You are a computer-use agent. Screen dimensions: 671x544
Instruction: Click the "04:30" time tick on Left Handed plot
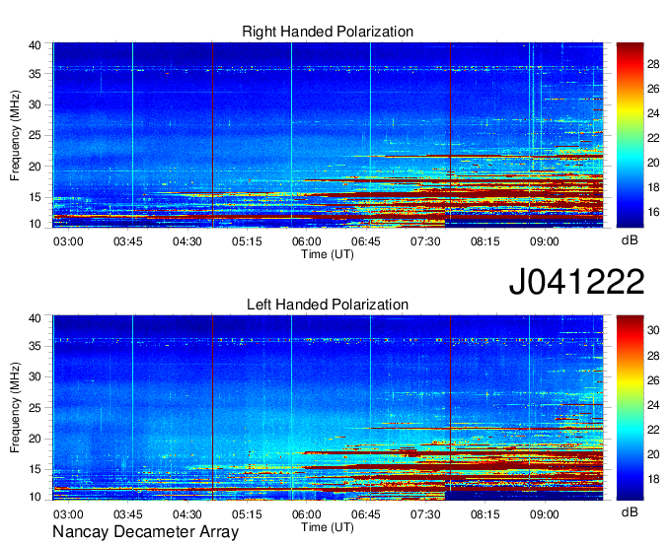pyautogui.click(x=187, y=514)
